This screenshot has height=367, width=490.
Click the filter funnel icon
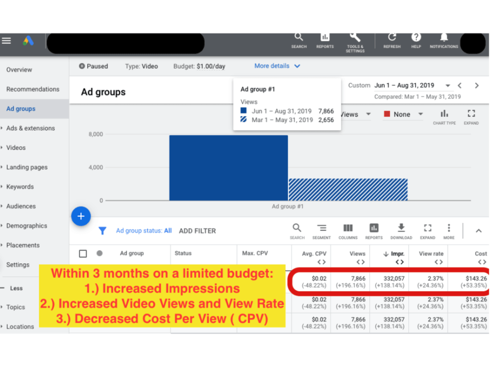tap(102, 230)
